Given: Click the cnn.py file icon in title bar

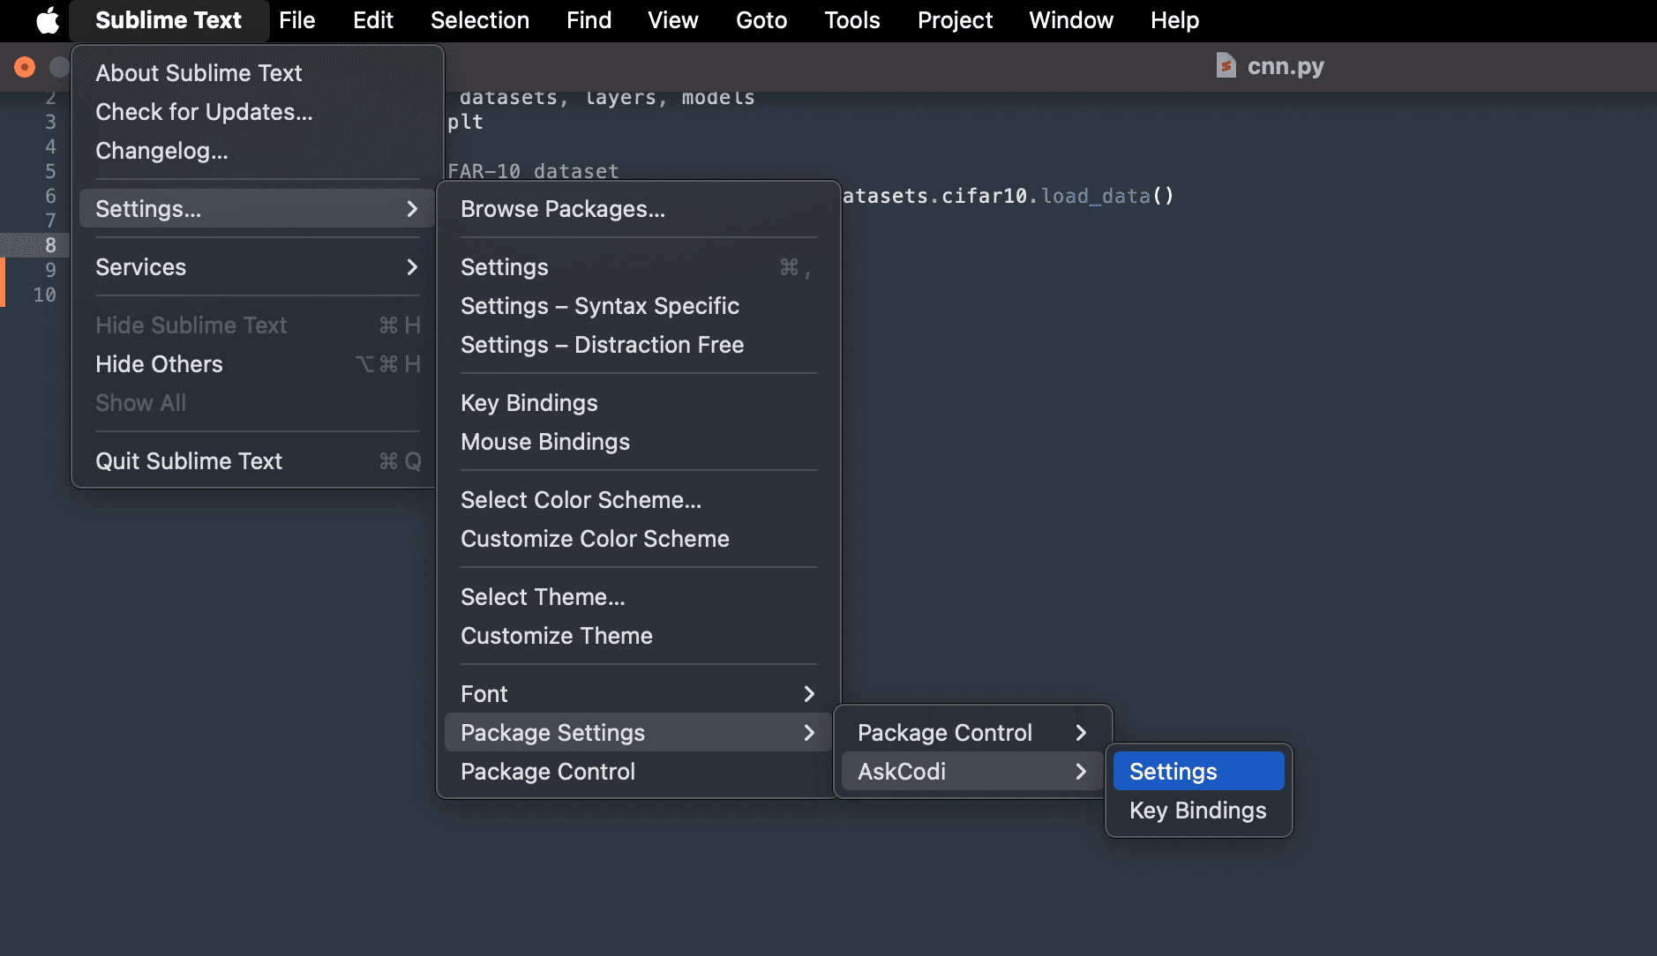Looking at the screenshot, I should tap(1226, 65).
